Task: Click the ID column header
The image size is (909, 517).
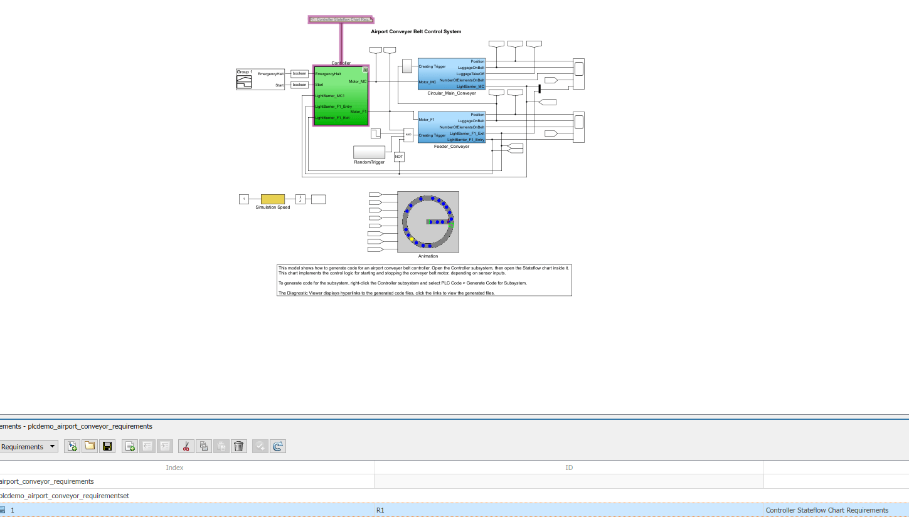Action: tap(569, 467)
